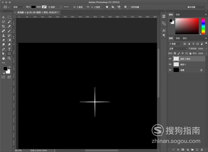Open the stroke line type dropdown

pos(67,7)
